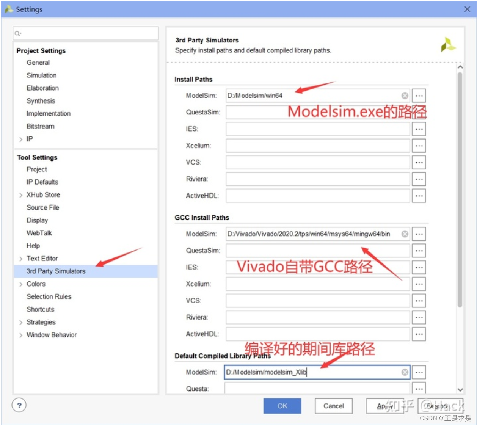Click browse button for Xcelium install path
The image size is (477, 425).
(x=419, y=146)
